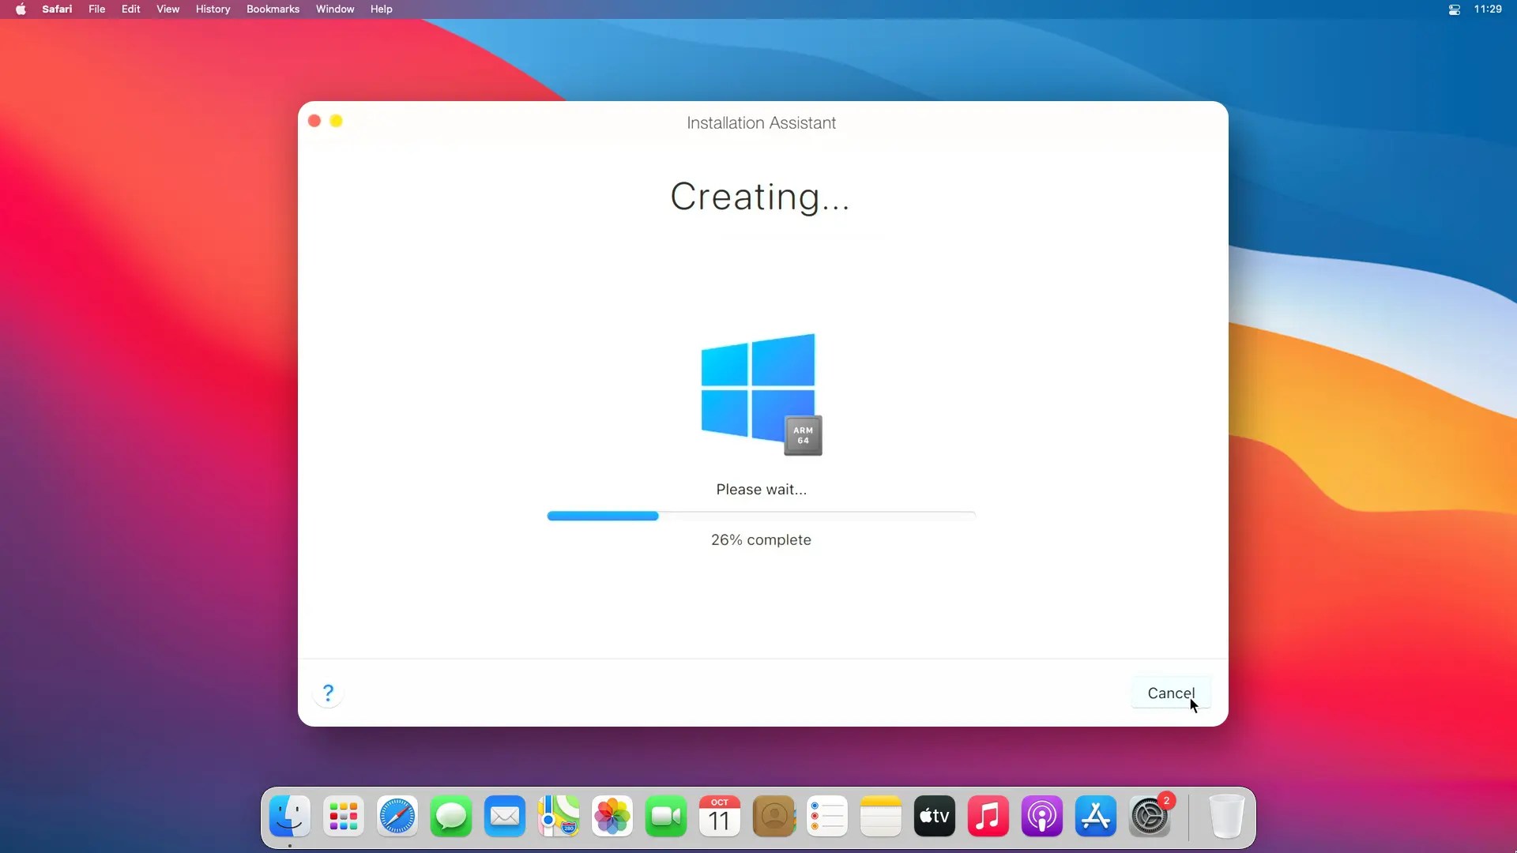Open the Podcasts app
This screenshot has width=1517, height=853.
point(1041,816)
